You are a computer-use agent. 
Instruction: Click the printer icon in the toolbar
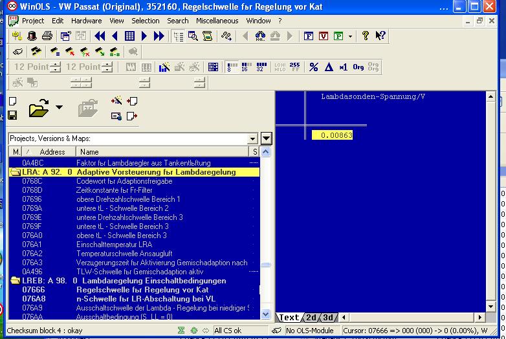(47, 36)
